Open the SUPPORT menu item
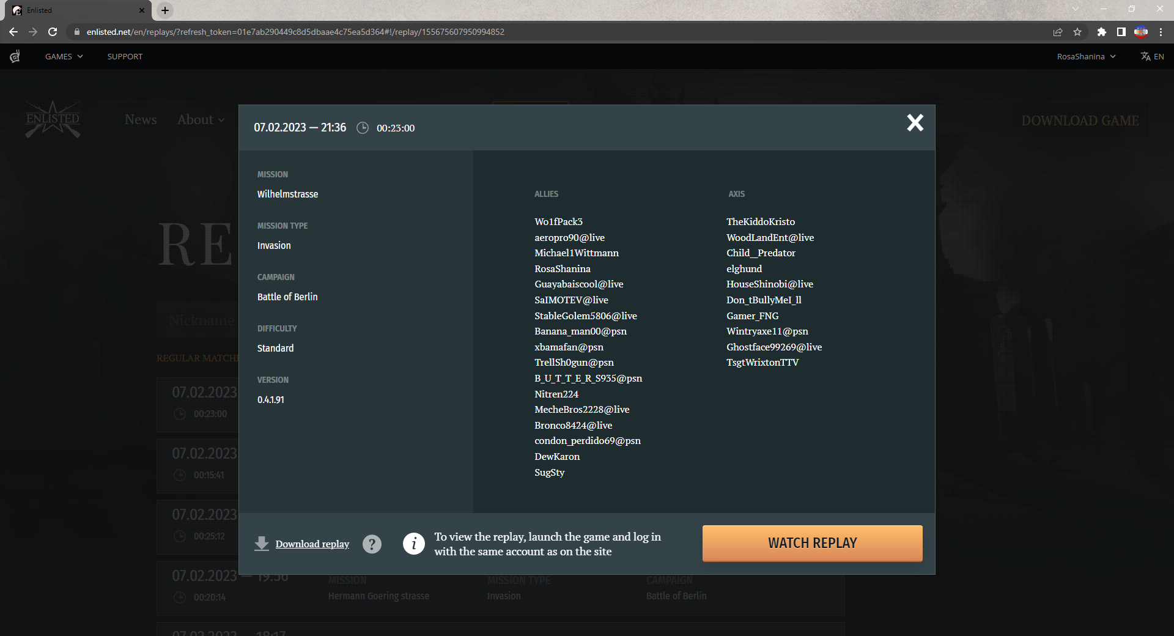The width and height of the screenshot is (1174, 636). pyautogui.click(x=125, y=56)
